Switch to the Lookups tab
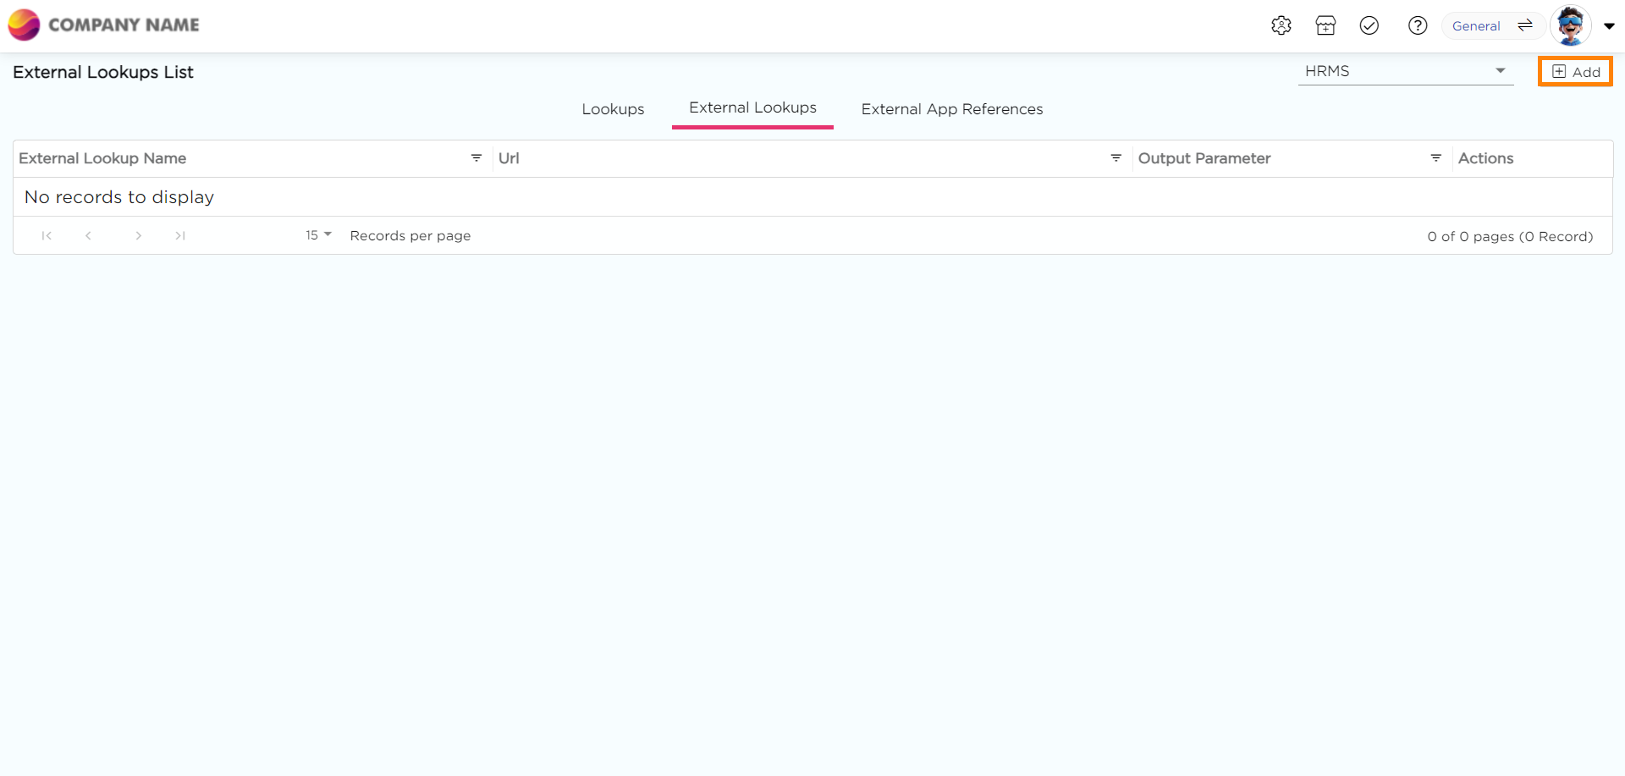Screen dimensions: 1625x776 [613, 109]
